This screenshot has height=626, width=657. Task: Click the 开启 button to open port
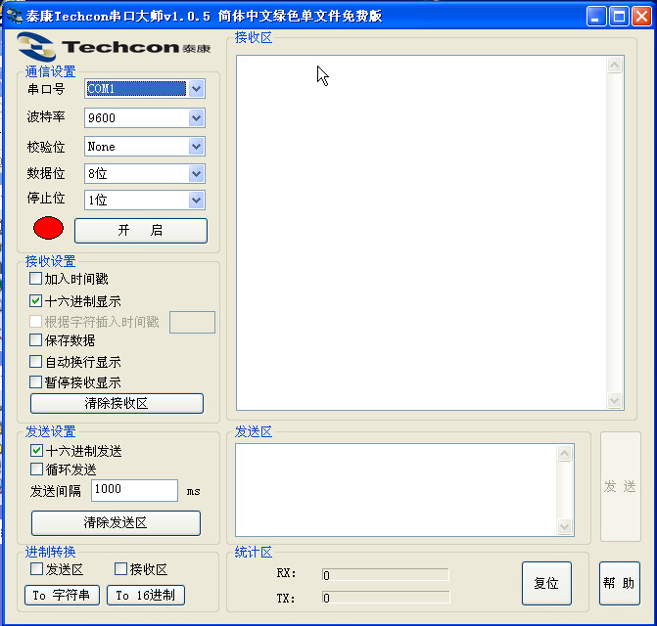click(x=141, y=231)
